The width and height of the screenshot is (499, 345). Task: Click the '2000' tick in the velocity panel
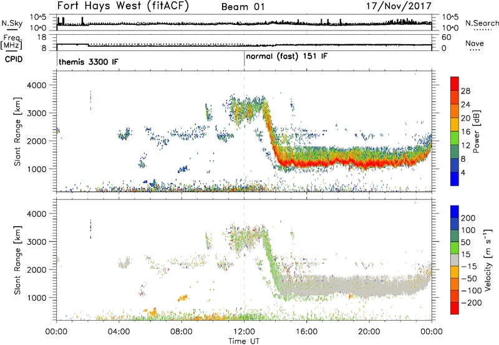36,270
